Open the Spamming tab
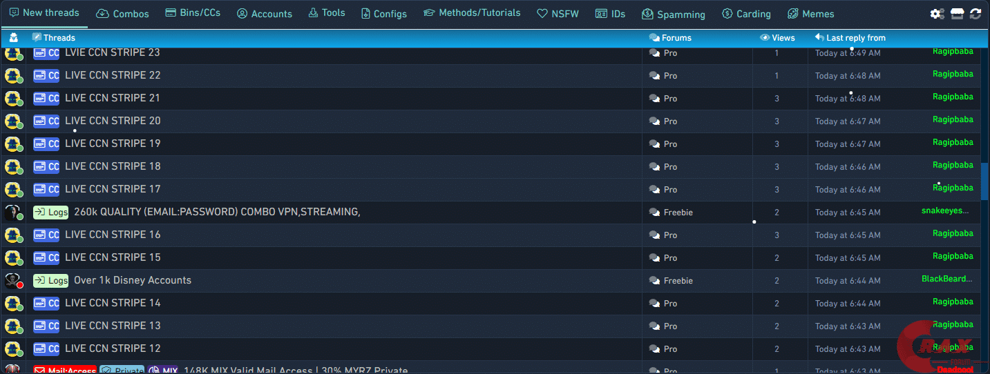Image resolution: width=990 pixels, height=374 pixels. (x=674, y=14)
